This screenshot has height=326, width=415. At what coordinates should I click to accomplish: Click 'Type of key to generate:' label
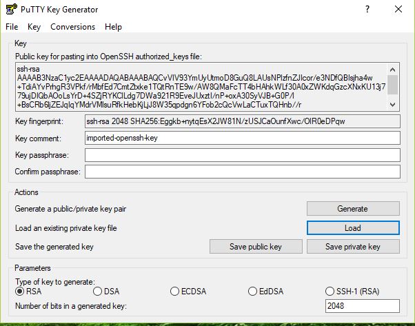[x=55, y=281]
